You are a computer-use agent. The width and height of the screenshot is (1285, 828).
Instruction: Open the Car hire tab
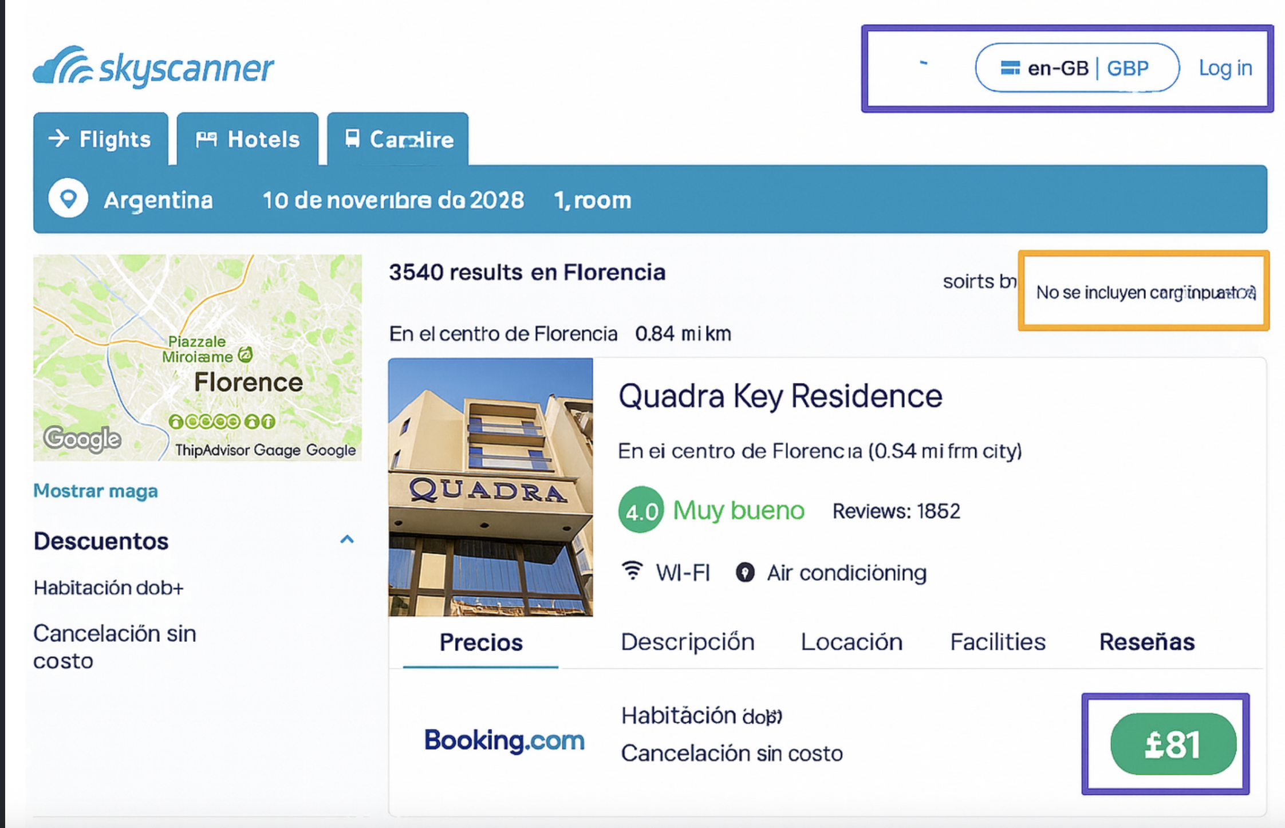398,139
